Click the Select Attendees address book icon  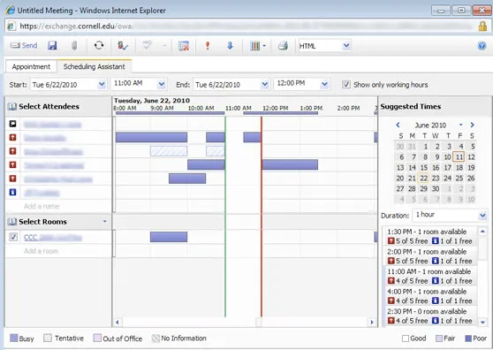[12, 107]
